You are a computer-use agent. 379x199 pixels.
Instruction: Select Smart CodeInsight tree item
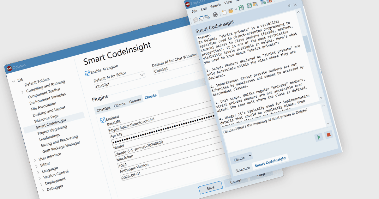point(51,124)
